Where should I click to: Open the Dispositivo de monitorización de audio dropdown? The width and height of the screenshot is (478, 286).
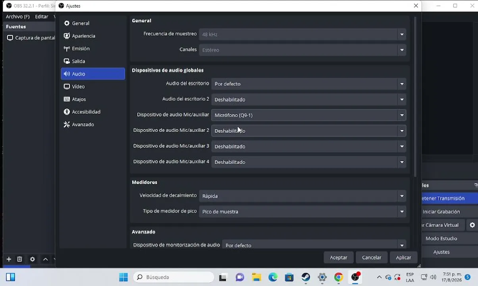tap(314, 245)
